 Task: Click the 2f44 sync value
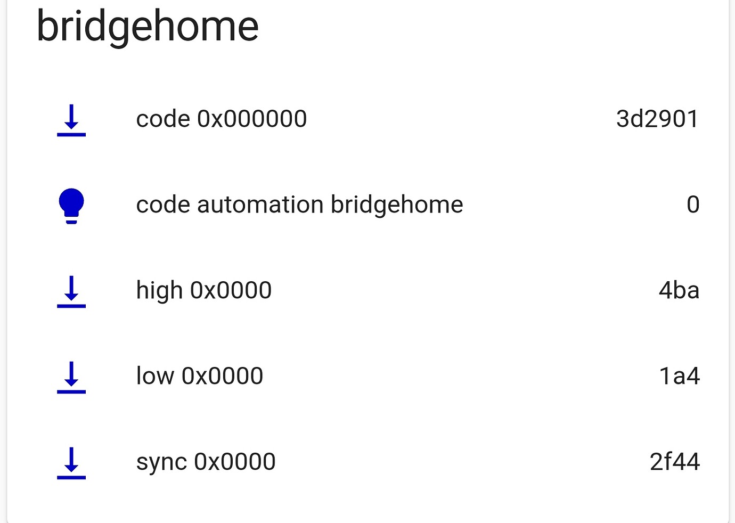tap(675, 461)
